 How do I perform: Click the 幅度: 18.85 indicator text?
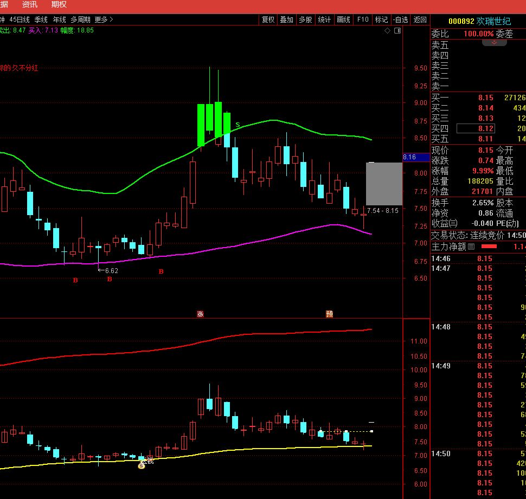[x=77, y=30]
